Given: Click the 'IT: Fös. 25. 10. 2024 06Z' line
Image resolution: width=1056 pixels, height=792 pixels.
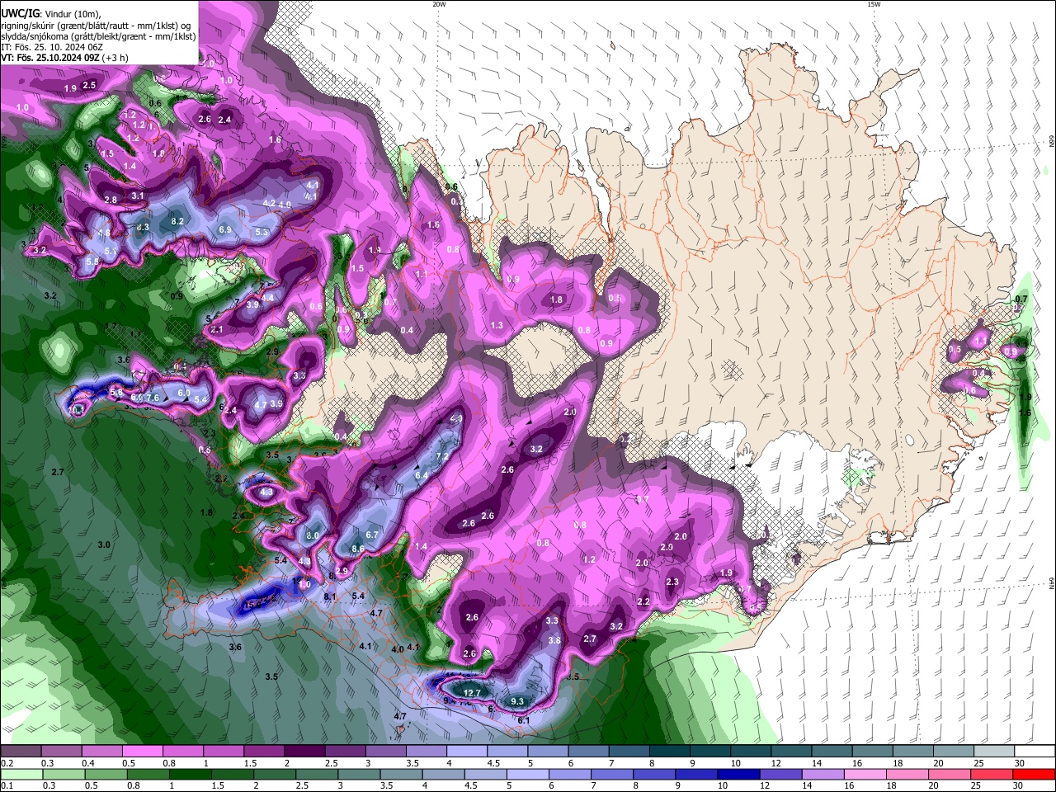Looking at the screenshot, I should point(52,47).
